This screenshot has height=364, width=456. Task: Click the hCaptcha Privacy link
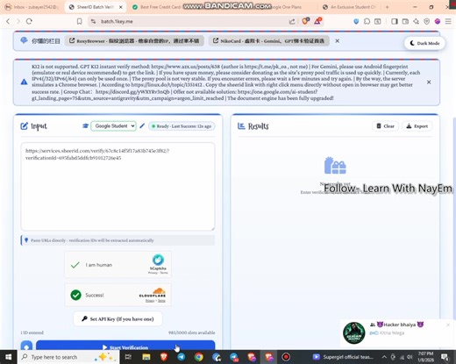pos(153,273)
